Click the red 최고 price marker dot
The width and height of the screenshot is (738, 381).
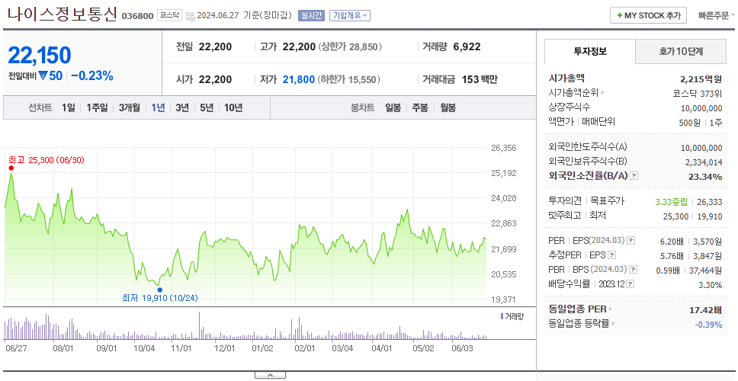(x=11, y=168)
